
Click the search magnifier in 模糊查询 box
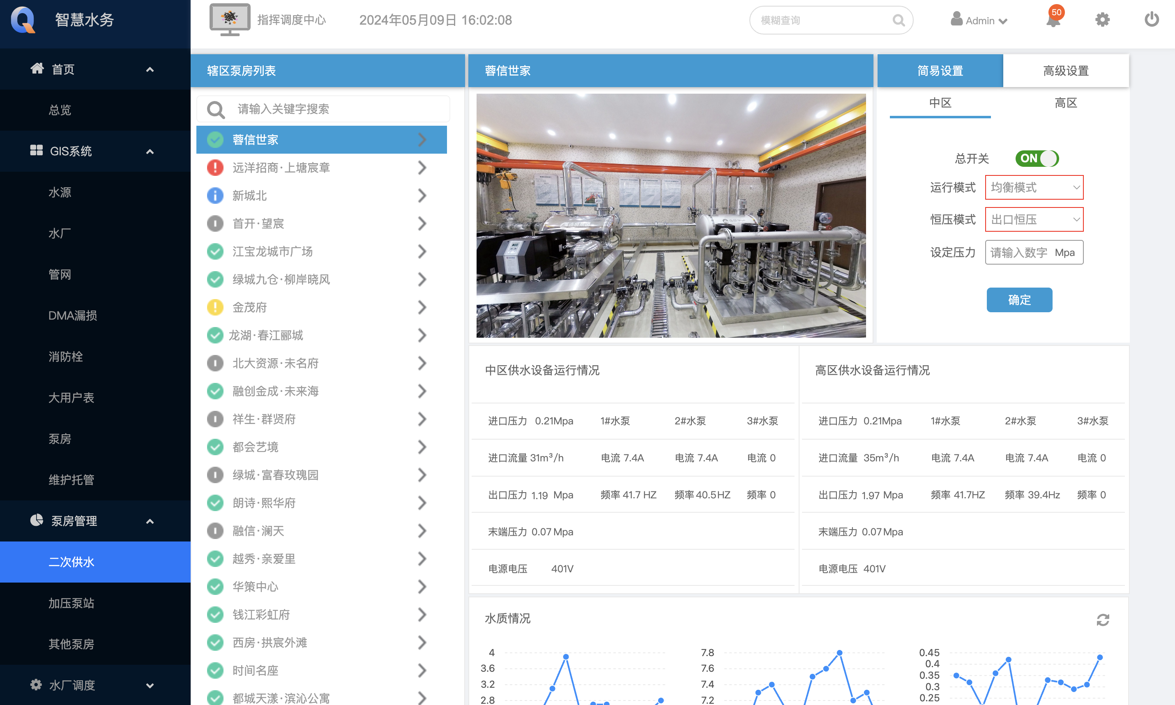(898, 21)
